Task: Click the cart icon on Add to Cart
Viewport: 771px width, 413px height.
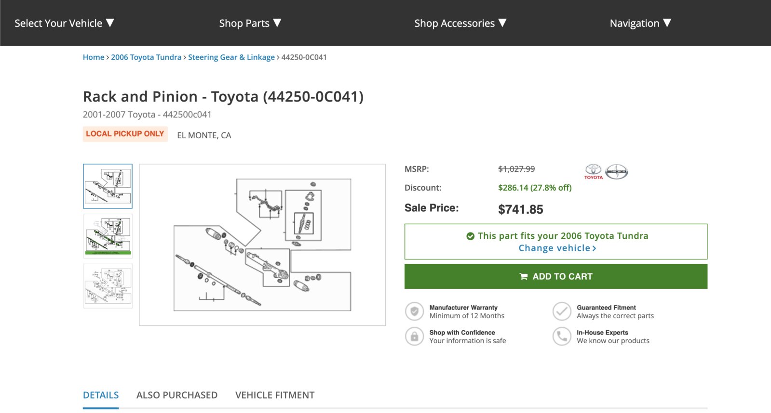Action: coord(524,277)
